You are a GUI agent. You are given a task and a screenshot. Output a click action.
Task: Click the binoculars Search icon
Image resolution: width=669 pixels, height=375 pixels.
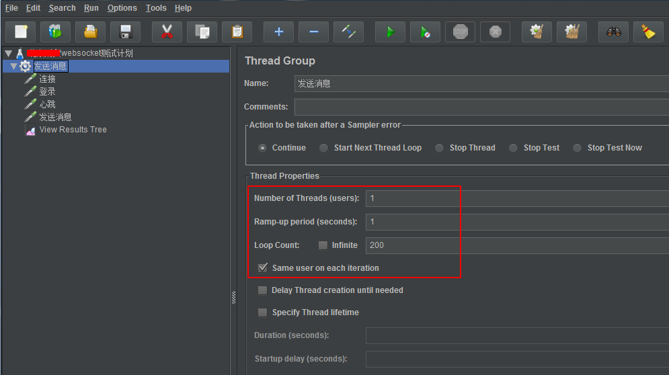(613, 32)
